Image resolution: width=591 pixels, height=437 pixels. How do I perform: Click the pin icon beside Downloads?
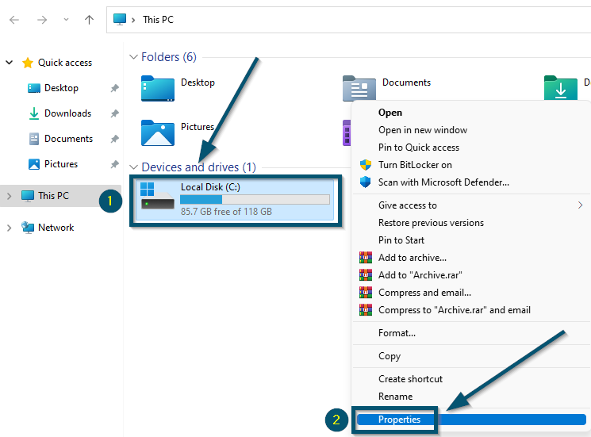tap(114, 113)
